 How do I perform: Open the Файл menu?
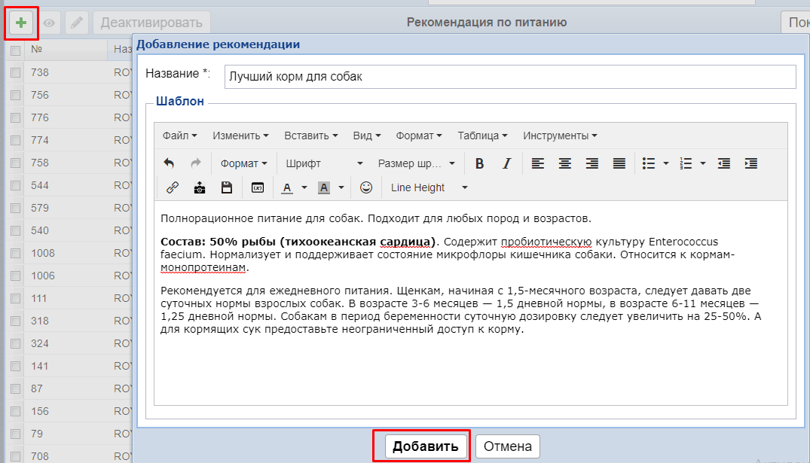(x=179, y=136)
